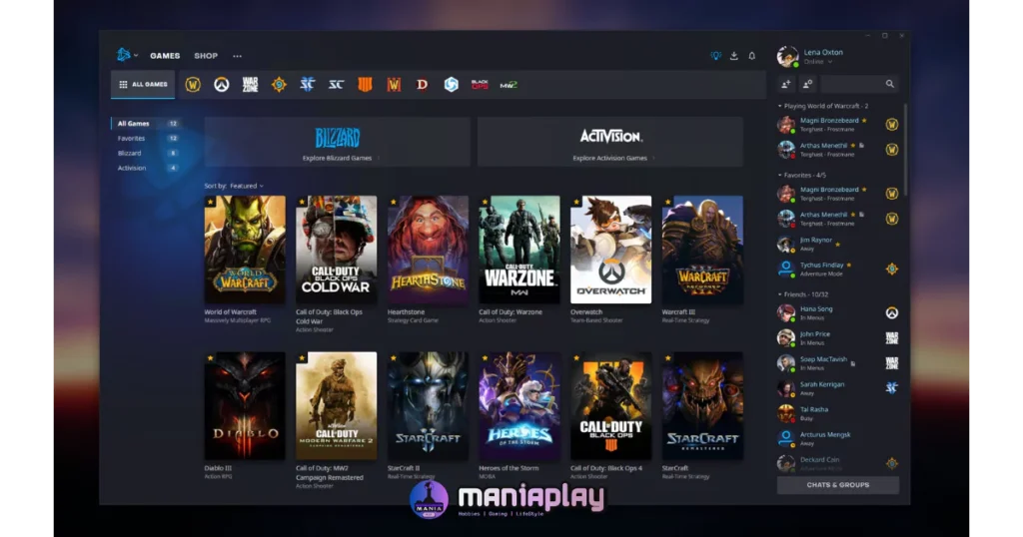The width and height of the screenshot is (1023, 537).
Task: Toggle favorite star beside Jim Raynor
Action: (x=838, y=245)
